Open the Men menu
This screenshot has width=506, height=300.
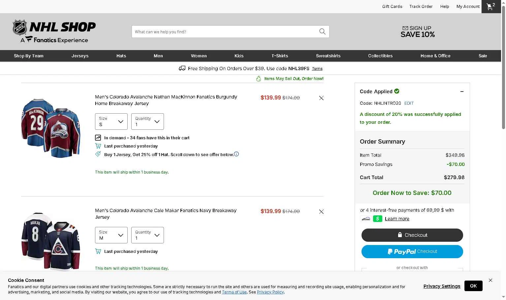[158, 56]
